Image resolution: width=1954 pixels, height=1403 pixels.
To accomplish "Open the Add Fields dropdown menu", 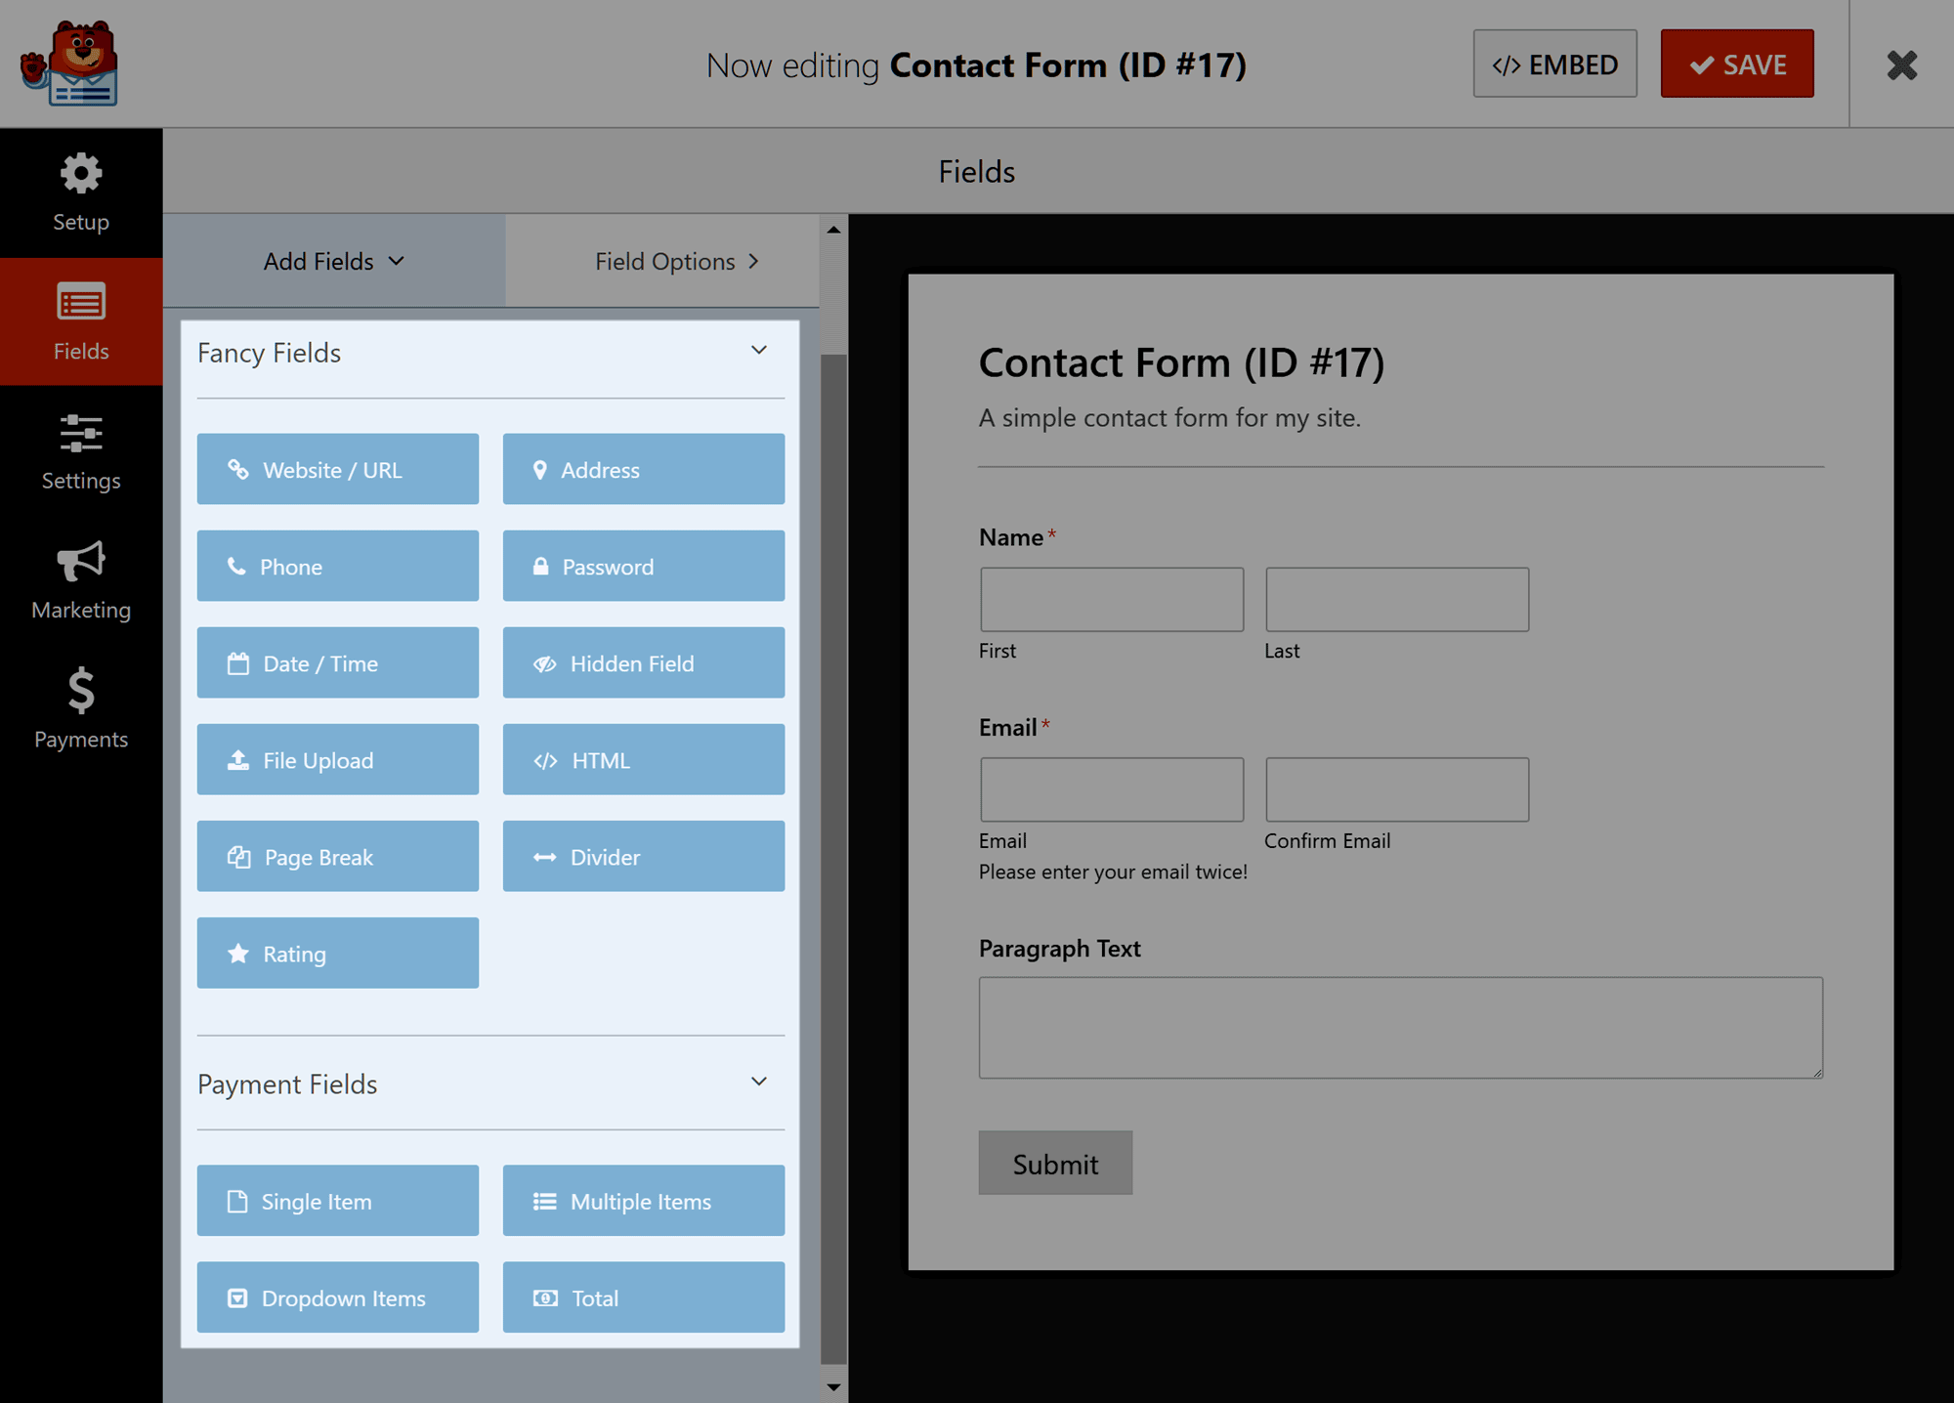I will [x=334, y=261].
